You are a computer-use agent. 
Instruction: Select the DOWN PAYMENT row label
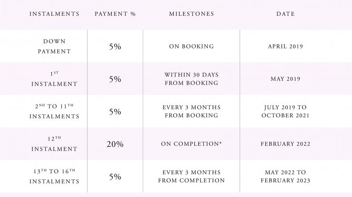point(54,47)
